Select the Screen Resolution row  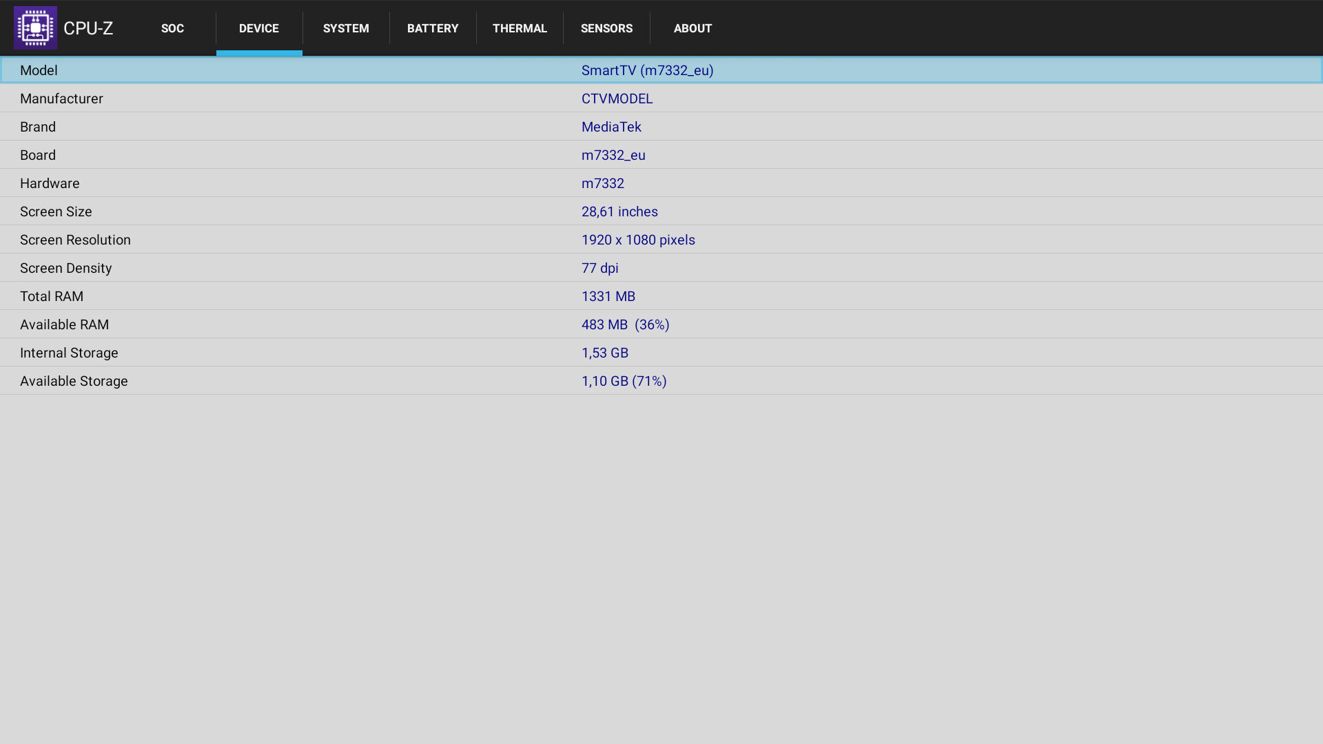[661, 240]
